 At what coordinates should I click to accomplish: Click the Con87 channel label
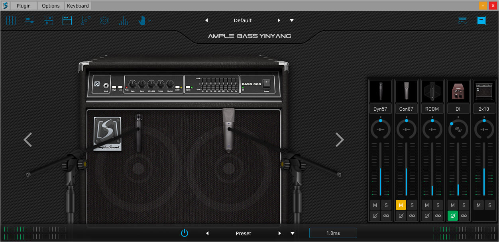pyautogui.click(x=406, y=109)
